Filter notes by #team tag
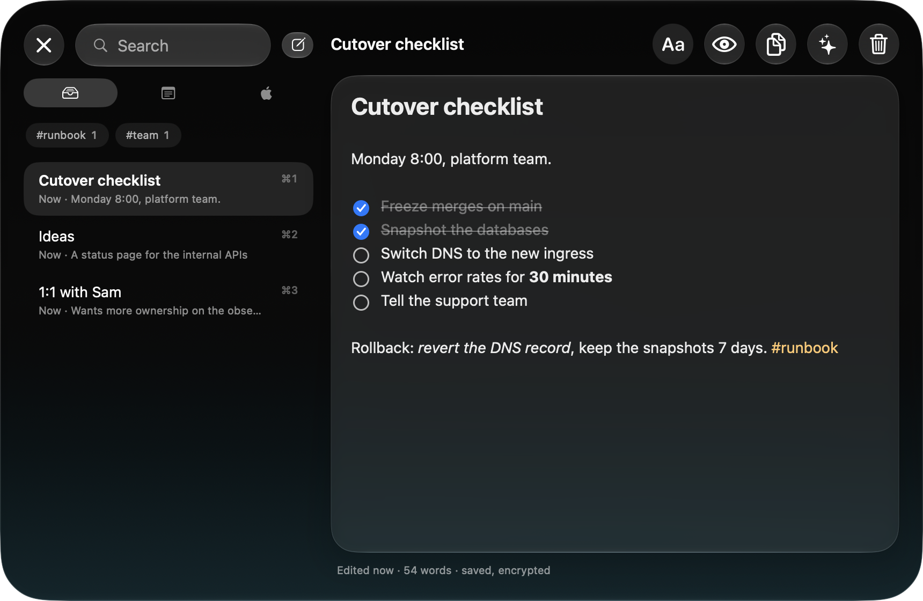This screenshot has width=923, height=601. (x=148, y=135)
